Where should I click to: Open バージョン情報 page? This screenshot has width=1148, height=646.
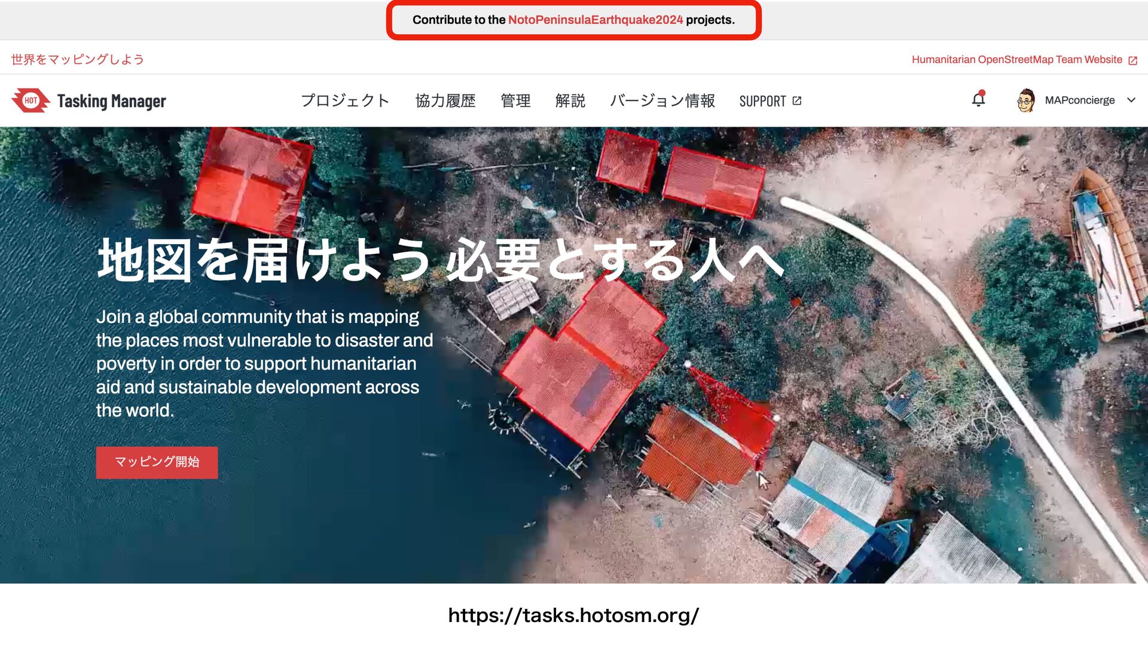coord(662,100)
